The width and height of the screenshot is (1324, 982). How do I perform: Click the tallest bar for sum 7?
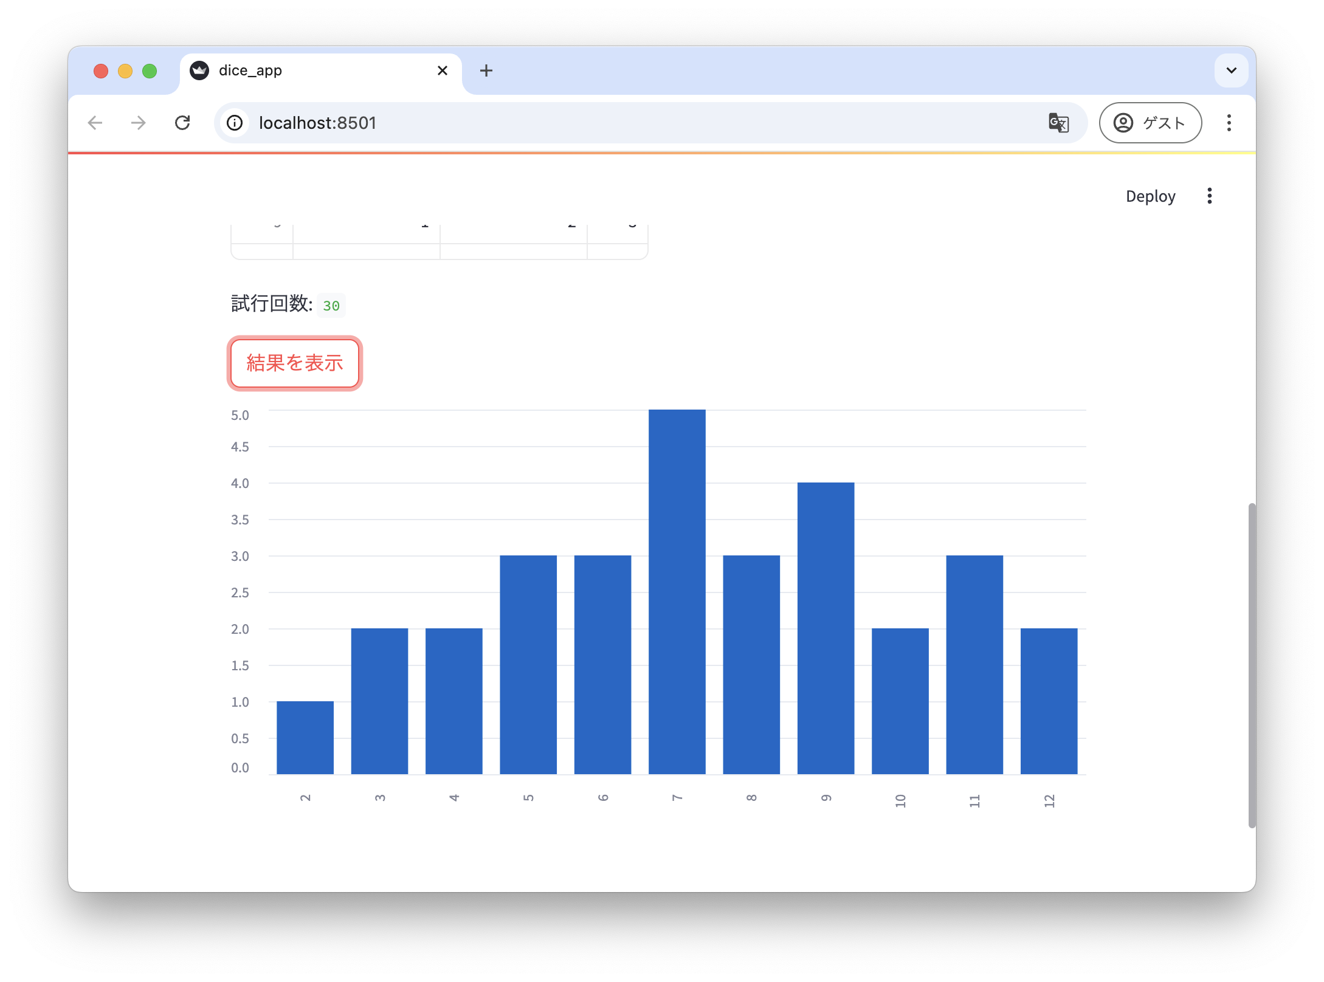677,592
